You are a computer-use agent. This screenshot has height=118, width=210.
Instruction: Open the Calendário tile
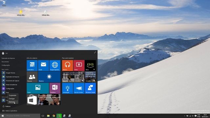point(32,66)
